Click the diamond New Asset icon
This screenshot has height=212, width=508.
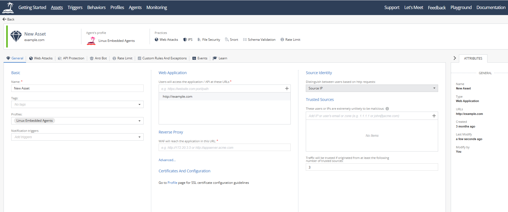click(16, 36)
